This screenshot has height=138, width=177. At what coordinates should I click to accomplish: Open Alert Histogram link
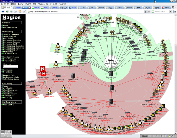(10, 90)
